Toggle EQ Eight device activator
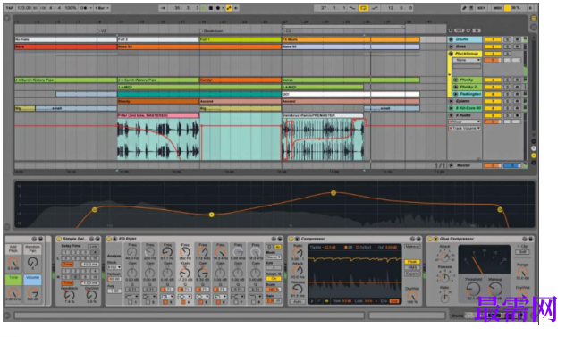 (x=109, y=239)
